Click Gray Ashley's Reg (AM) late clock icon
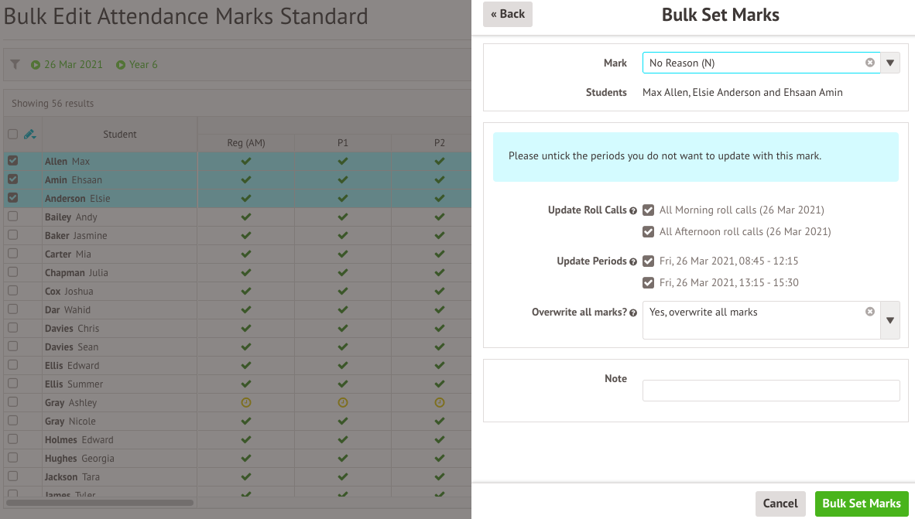915x519 pixels. [246, 402]
